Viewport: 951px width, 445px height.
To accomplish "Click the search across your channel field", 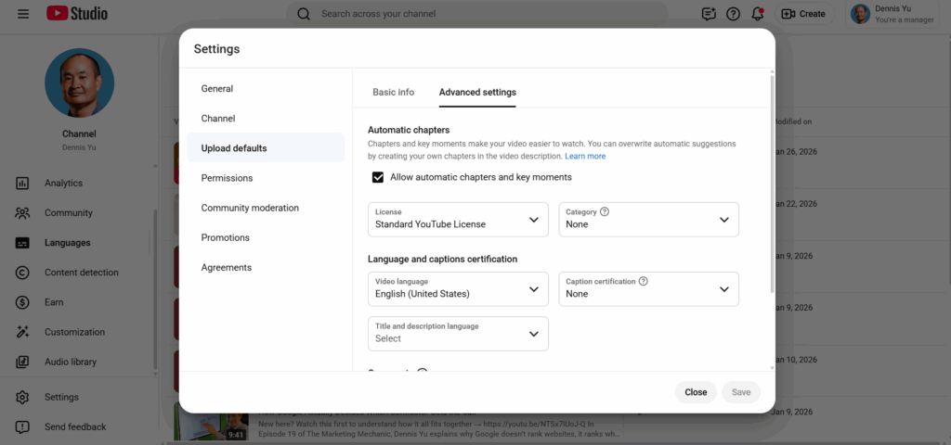I will point(483,14).
